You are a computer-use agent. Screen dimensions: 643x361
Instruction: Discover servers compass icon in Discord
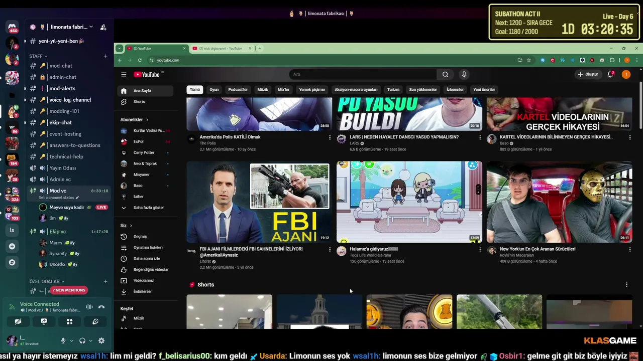pyautogui.click(x=12, y=262)
